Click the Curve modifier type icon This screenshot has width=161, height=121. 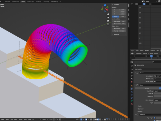[x=138, y=73]
